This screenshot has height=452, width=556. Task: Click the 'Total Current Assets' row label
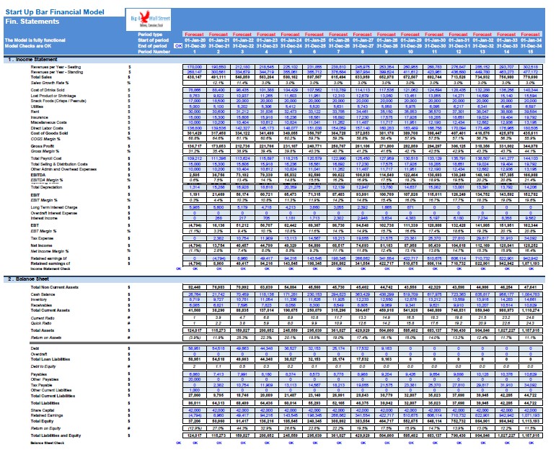coord(50,310)
